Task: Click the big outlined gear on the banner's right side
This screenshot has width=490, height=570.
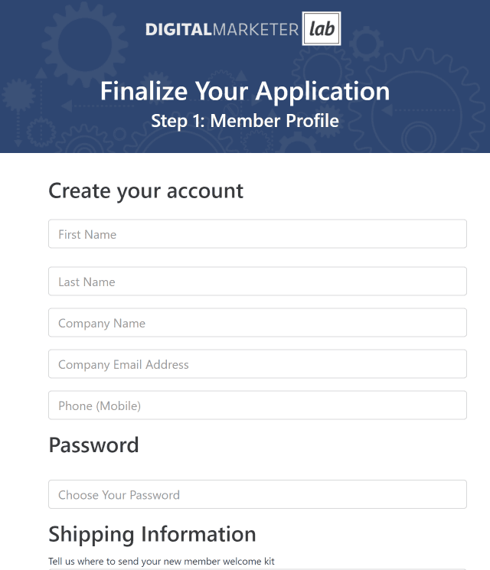Action: click(x=418, y=109)
